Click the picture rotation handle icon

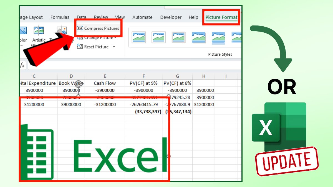click(79, 83)
